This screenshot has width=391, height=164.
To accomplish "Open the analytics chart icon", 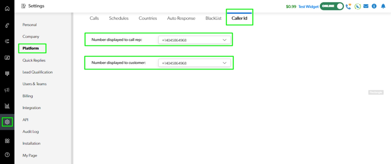I will click(x=7, y=106).
